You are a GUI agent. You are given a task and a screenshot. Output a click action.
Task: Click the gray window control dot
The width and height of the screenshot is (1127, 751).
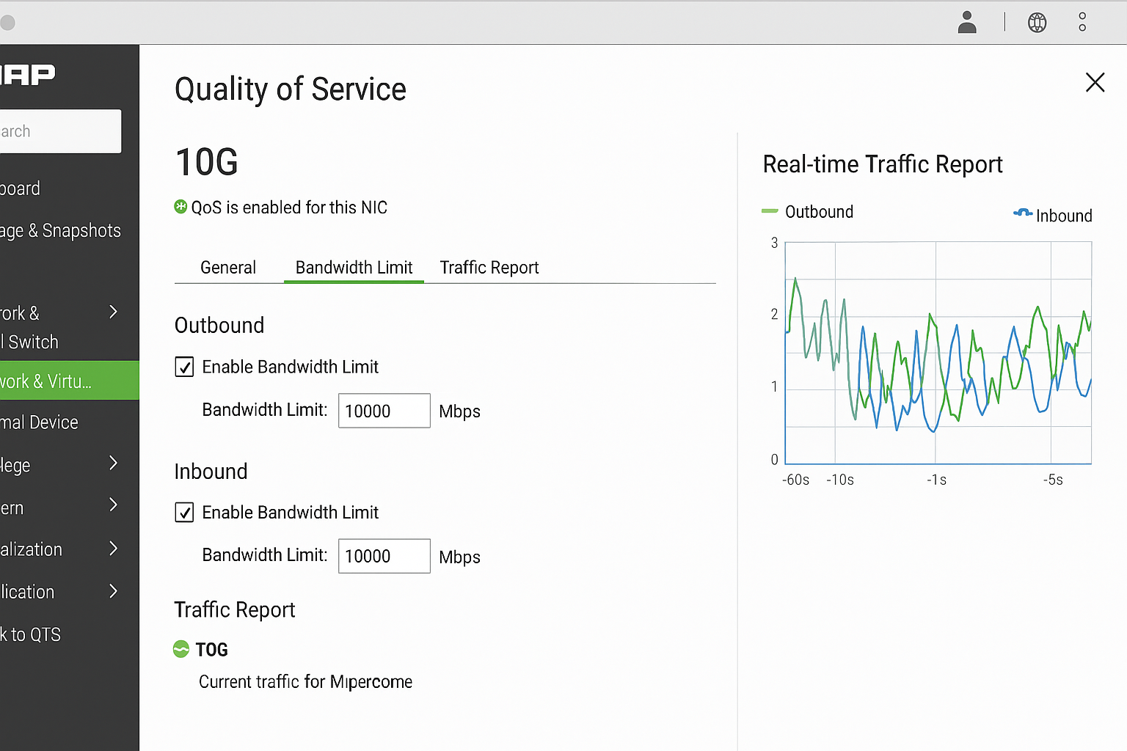pos(7,22)
